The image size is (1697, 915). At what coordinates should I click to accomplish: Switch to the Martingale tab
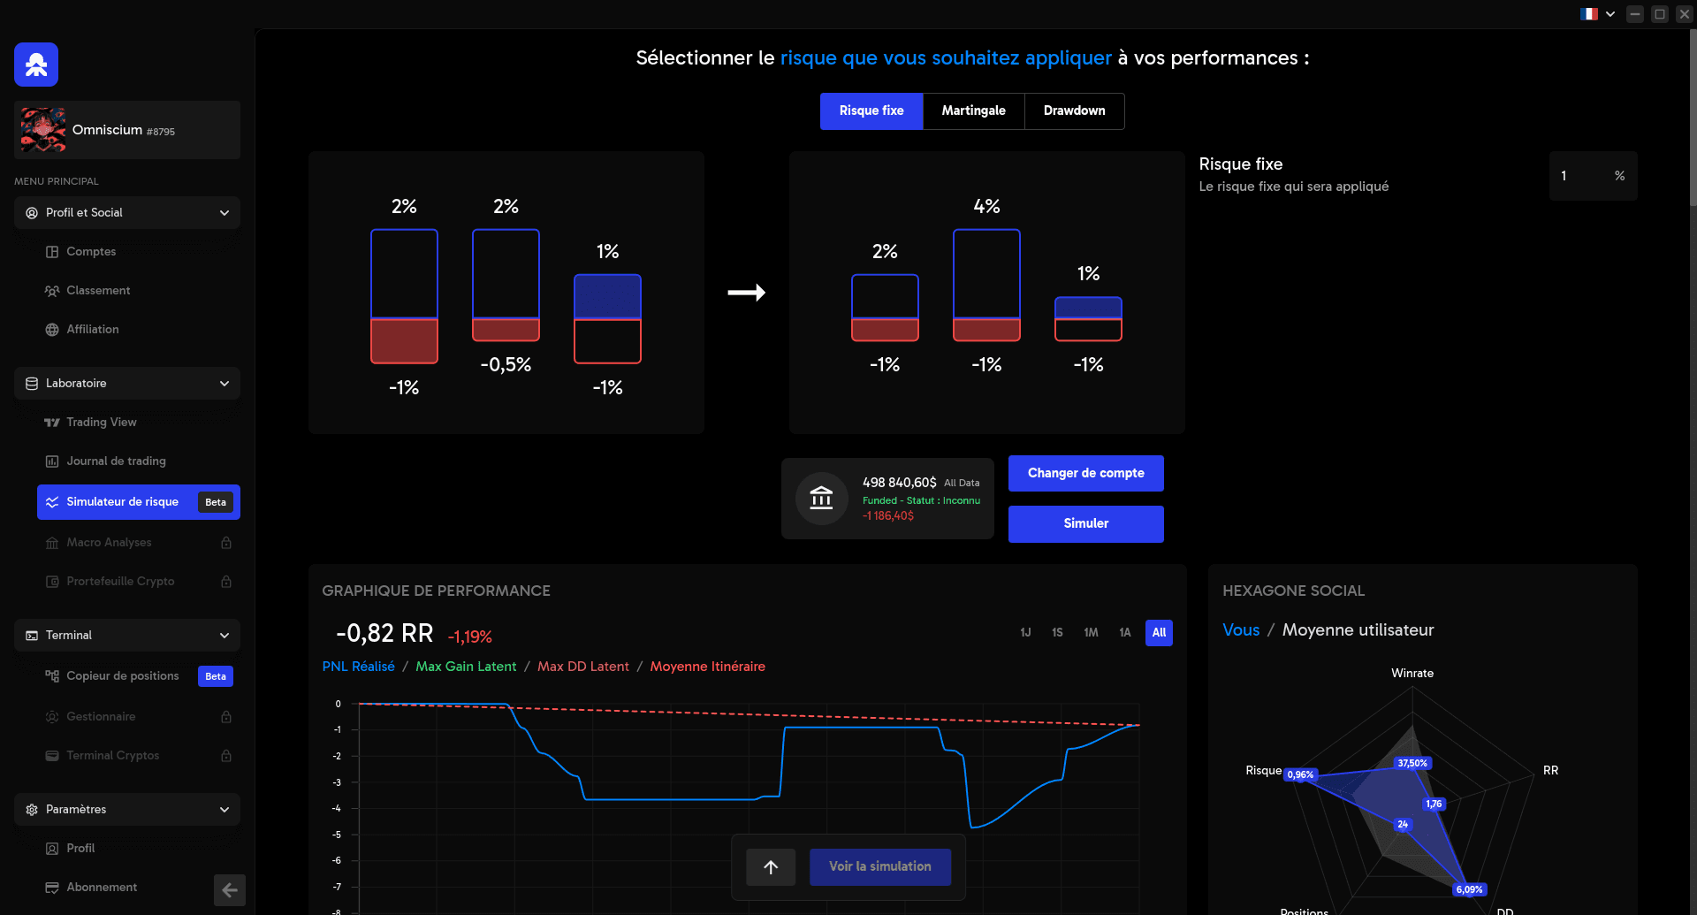[973, 111]
